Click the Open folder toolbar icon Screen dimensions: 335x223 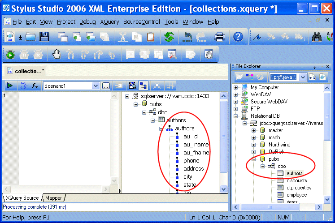(x=30, y=37)
